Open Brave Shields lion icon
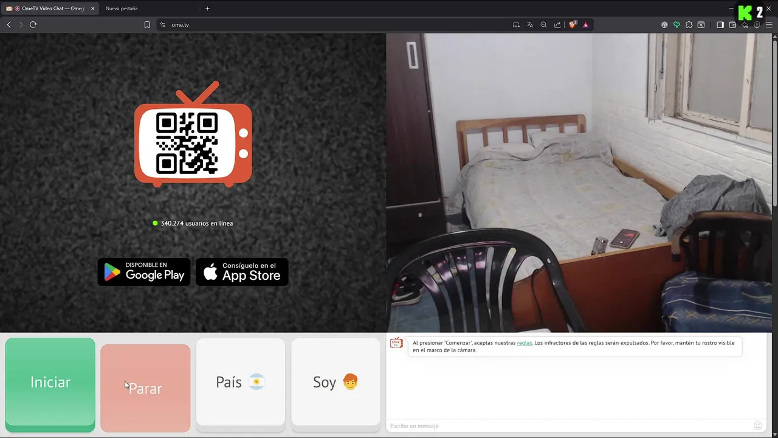 click(573, 25)
